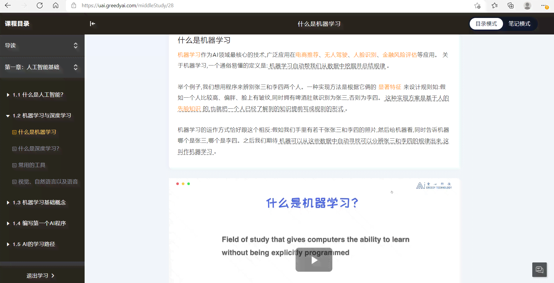The height and width of the screenshot is (283, 554).
Task: Click the highlighted term 先验知识
Action: coord(189,109)
